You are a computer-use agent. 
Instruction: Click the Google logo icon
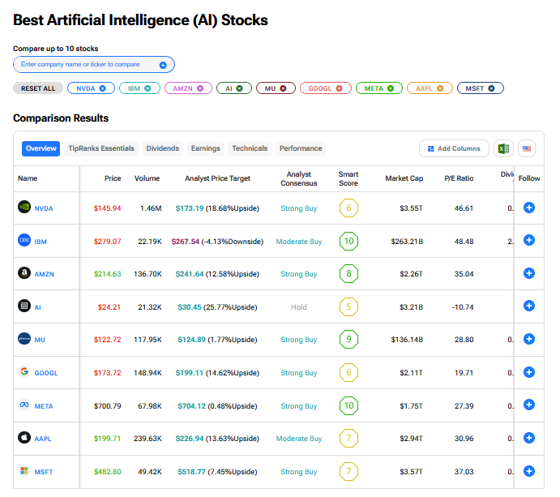(24, 371)
